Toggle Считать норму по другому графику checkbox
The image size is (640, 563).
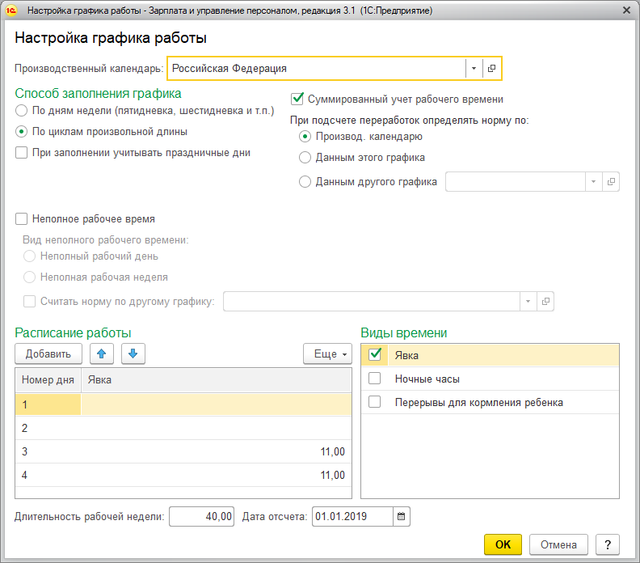(29, 302)
